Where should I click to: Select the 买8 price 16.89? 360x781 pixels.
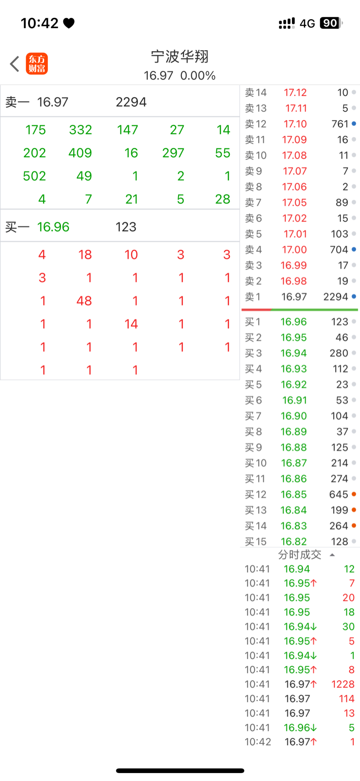pyautogui.click(x=293, y=432)
